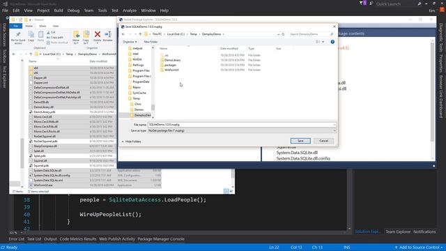Image resolution: width=446 pixels, height=251 pixels.
Task: Click Paste shortcut in Explorer ribbon
Action: (57, 43)
